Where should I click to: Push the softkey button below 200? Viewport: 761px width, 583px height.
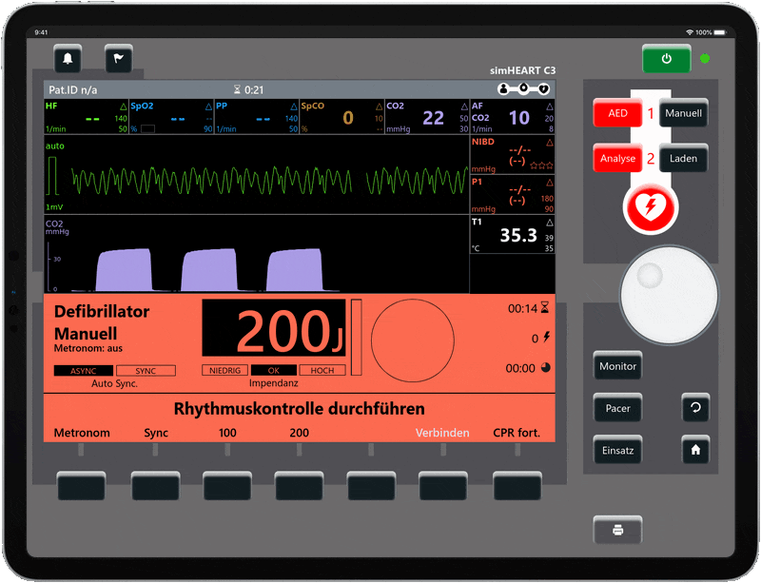299,485
